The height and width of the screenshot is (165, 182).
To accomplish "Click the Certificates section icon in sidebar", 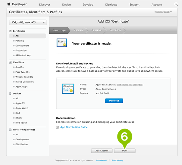I will click(10, 31).
